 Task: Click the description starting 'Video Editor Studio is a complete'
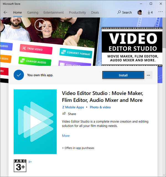105,124
